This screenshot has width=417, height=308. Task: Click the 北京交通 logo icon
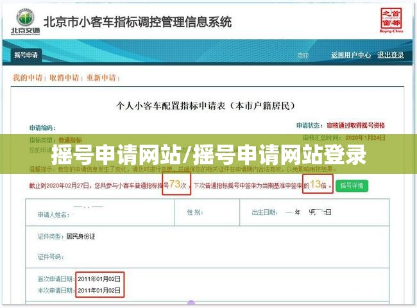point(25,22)
